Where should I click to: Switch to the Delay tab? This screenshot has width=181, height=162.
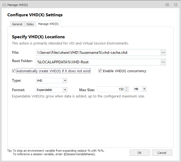[x=30, y=24]
